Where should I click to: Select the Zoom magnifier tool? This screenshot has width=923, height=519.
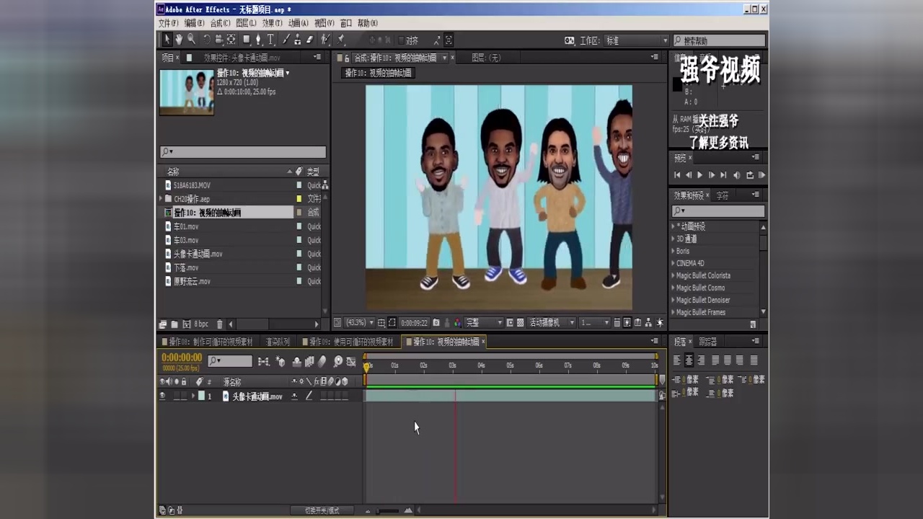191,40
